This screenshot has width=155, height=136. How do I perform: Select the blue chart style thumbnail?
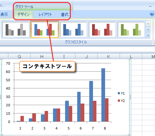pyautogui.click(x=73, y=29)
